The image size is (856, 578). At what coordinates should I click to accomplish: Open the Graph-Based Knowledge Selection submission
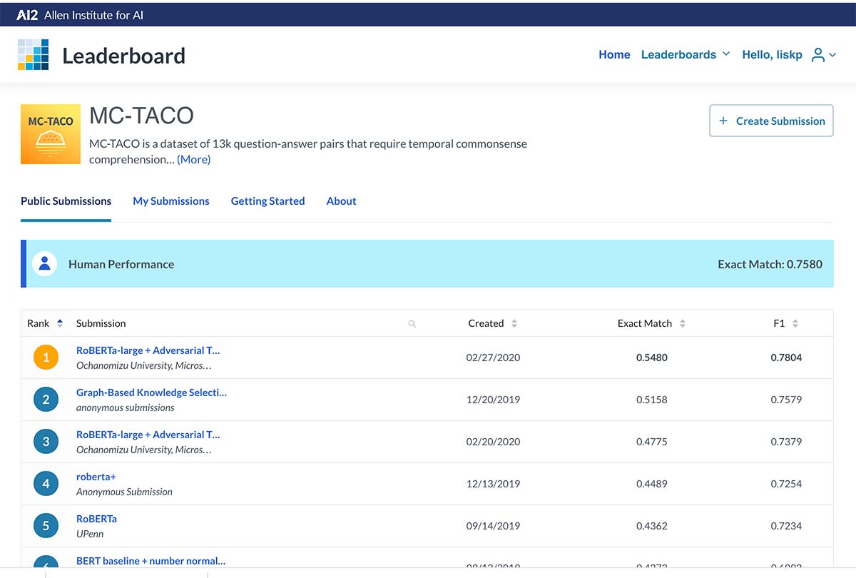(151, 392)
